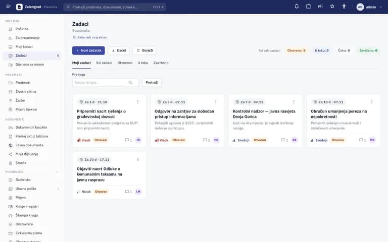388x242 pixels.
Task: Click the global search field
Action: pyautogui.click(x=114, y=7)
